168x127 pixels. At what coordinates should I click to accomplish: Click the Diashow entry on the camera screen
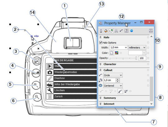[59, 78]
